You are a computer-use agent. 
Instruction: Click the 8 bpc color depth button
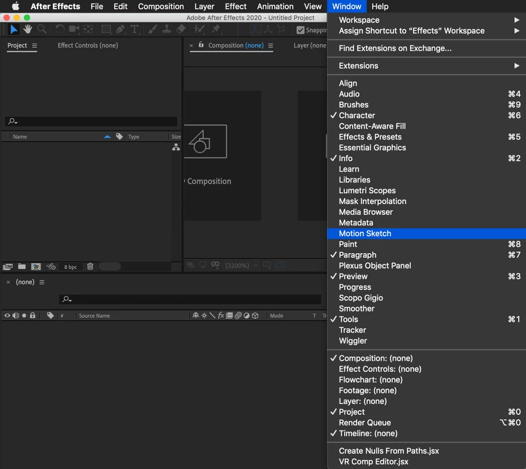71,267
